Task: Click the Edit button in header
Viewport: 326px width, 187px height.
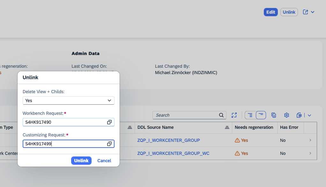Action: click(271, 12)
